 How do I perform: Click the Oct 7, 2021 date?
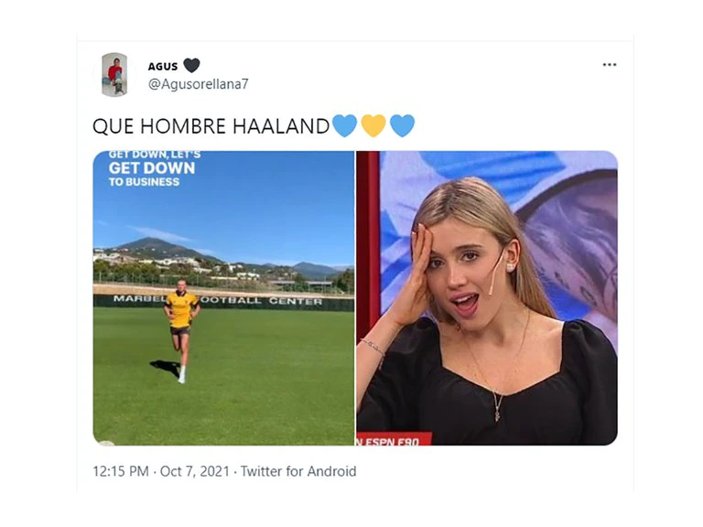pos(195,471)
